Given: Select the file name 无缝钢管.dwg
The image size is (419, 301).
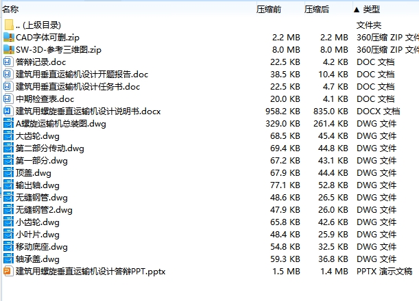Looking at the screenshot, I should tap(42, 198).
